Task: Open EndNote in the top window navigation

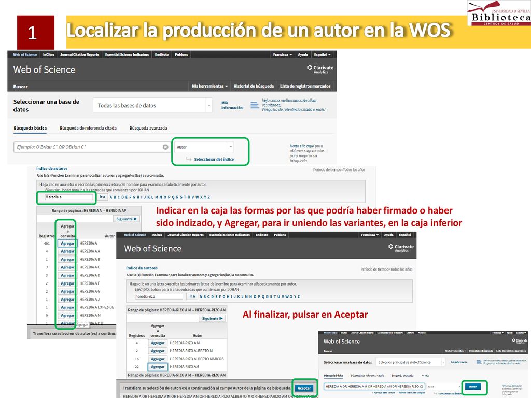Action: coord(162,54)
